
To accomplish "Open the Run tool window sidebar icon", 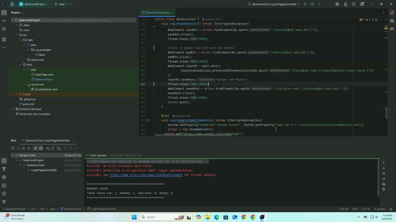I will [x=4, y=161].
